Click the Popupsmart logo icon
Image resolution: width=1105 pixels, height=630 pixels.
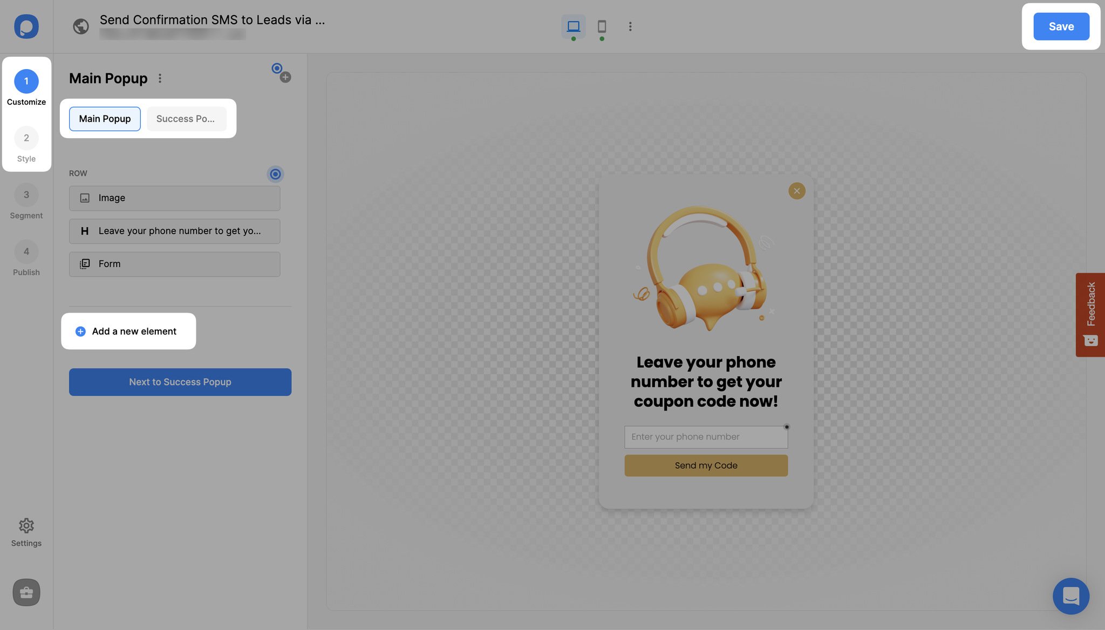(x=26, y=26)
